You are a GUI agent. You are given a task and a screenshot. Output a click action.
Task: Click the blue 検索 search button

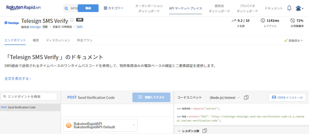88,8
